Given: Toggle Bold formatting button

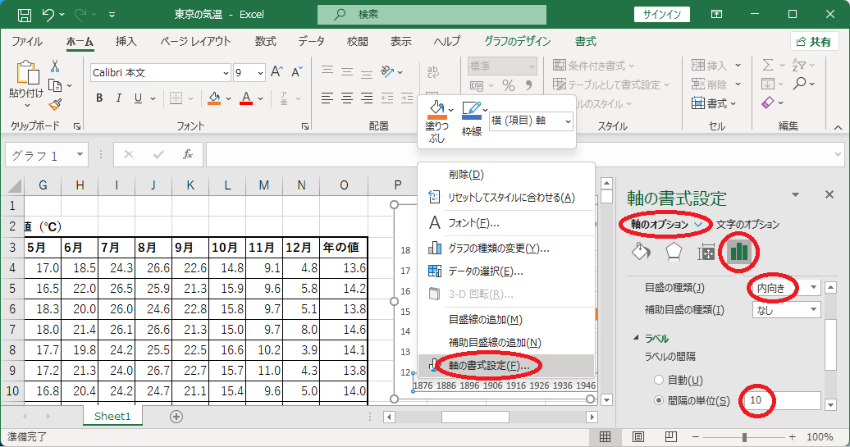Looking at the screenshot, I should tap(99, 98).
